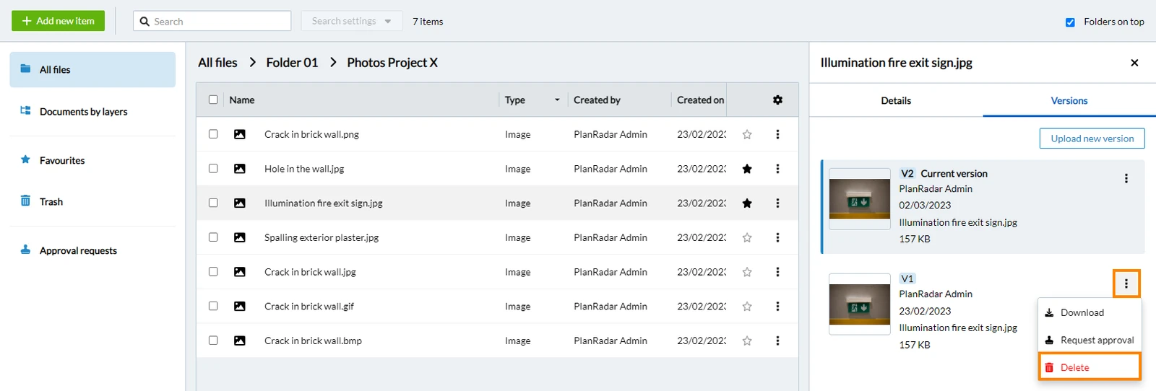This screenshot has width=1156, height=391.
Task: Star Crack in brick wall.jpg as favourite
Action: (x=747, y=272)
